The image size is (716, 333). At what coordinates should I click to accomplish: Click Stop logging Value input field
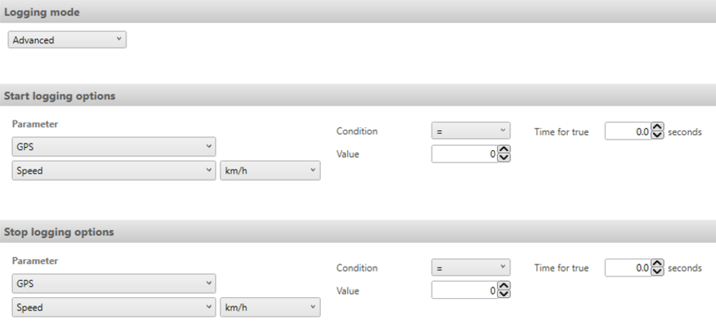point(465,290)
